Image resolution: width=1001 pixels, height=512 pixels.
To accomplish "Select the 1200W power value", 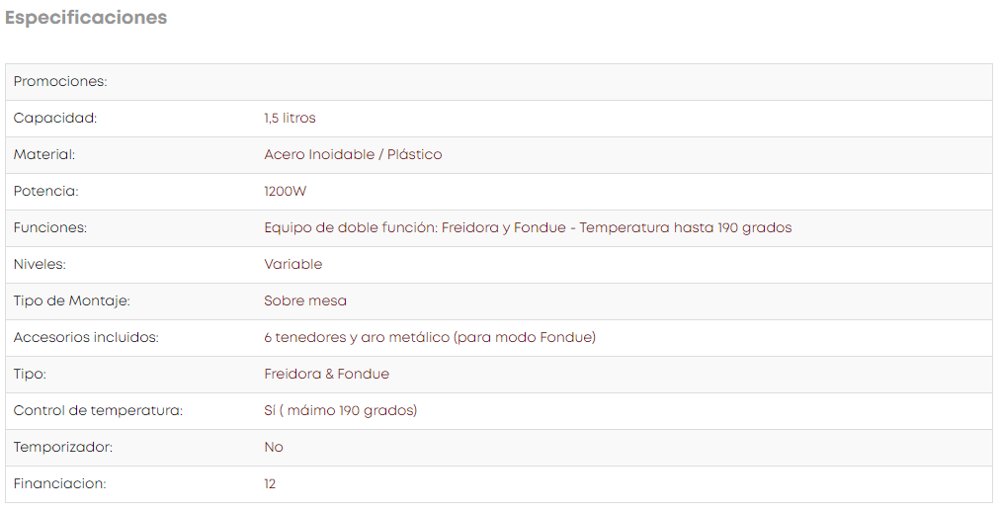I will click(x=286, y=192).
